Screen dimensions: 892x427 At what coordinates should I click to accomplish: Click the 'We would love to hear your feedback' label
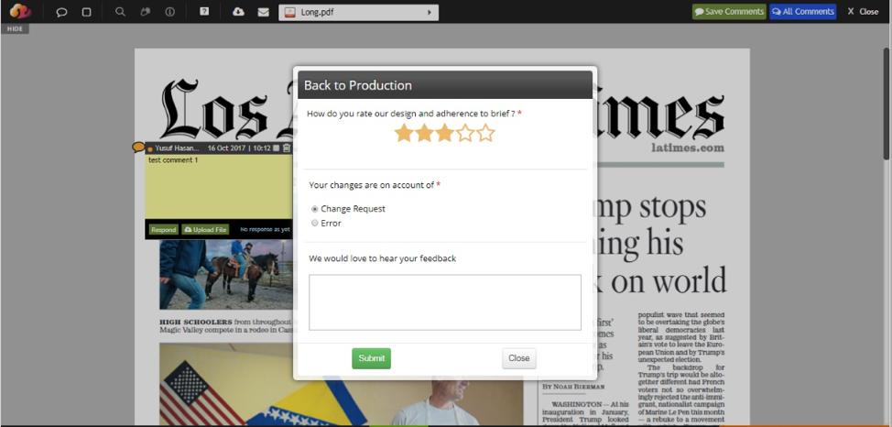pyautogui.click(x=382, y=258)
